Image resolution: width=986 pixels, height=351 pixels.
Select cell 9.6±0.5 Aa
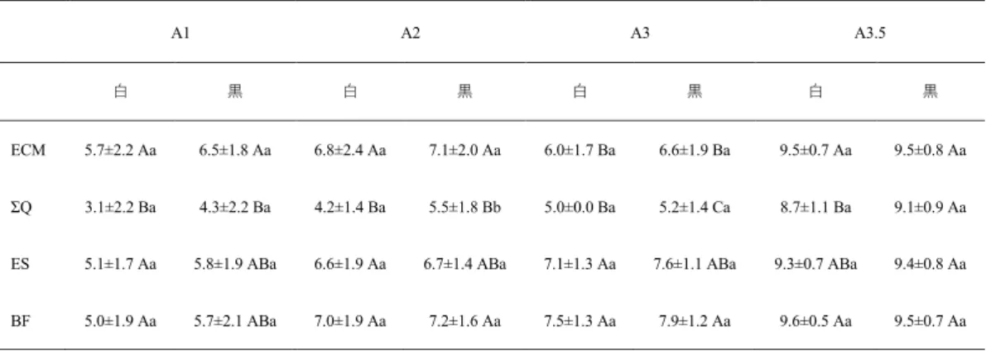coord(815,322)
